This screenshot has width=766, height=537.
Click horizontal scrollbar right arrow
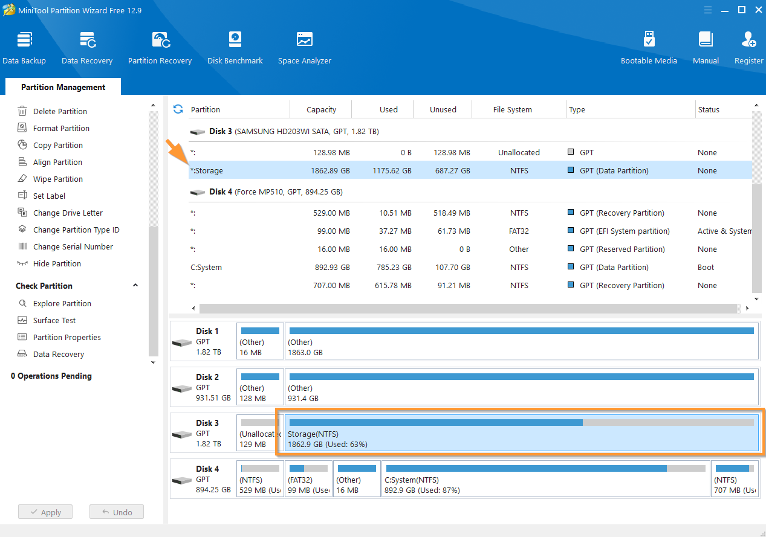[746, 309]
